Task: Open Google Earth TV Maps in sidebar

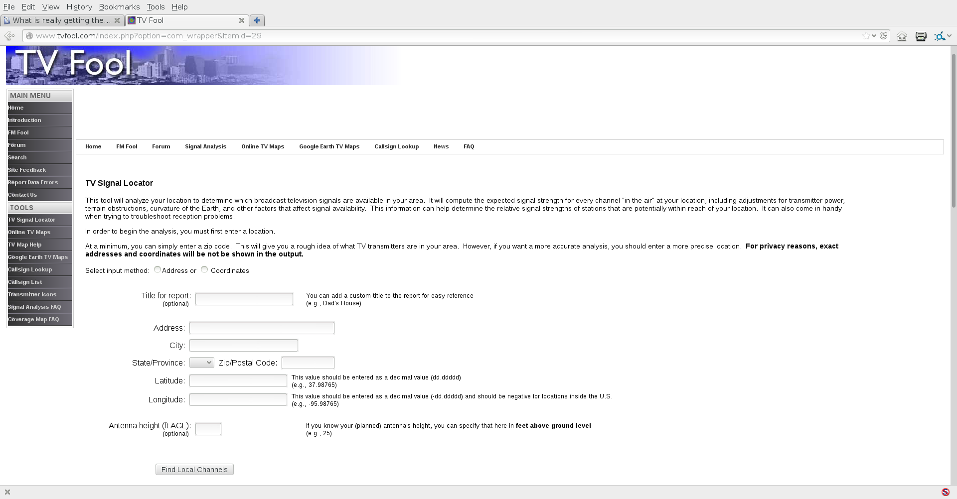Action: 40,257
